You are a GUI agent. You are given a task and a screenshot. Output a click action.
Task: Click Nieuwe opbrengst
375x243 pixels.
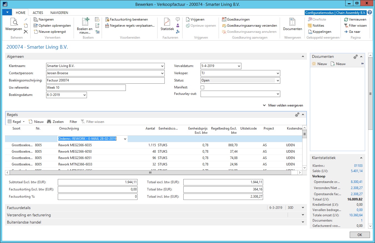point(49,32)
